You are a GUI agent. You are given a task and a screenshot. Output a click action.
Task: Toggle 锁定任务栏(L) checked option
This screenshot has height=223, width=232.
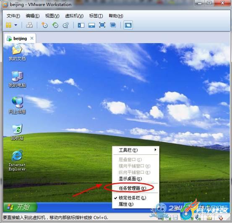136,198
